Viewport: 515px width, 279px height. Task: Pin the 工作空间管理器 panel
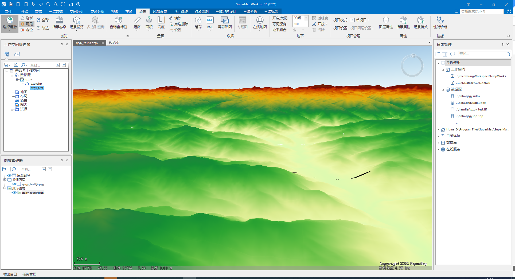(62, 44)
